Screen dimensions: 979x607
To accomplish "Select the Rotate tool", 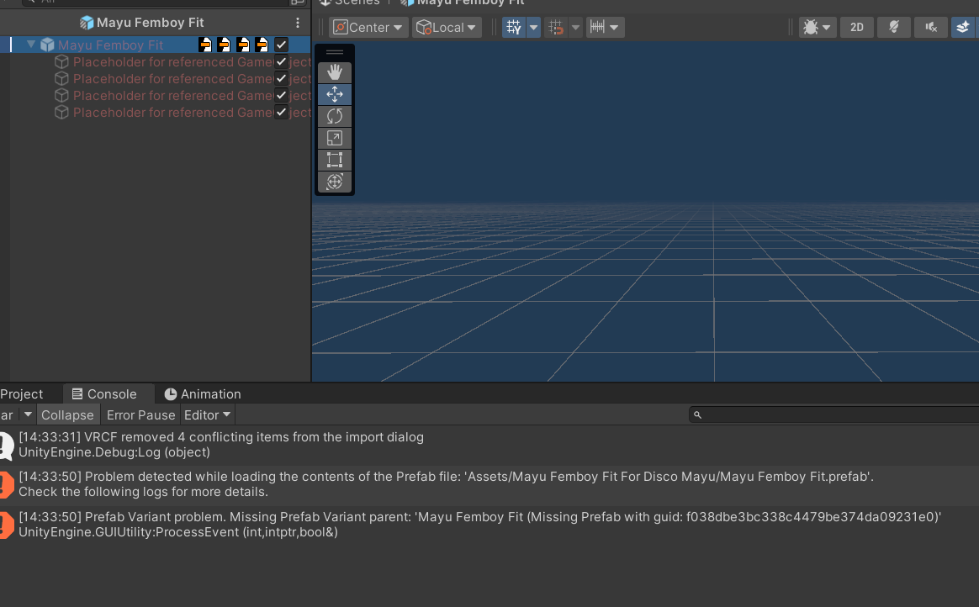I will [x=335, y=117].
